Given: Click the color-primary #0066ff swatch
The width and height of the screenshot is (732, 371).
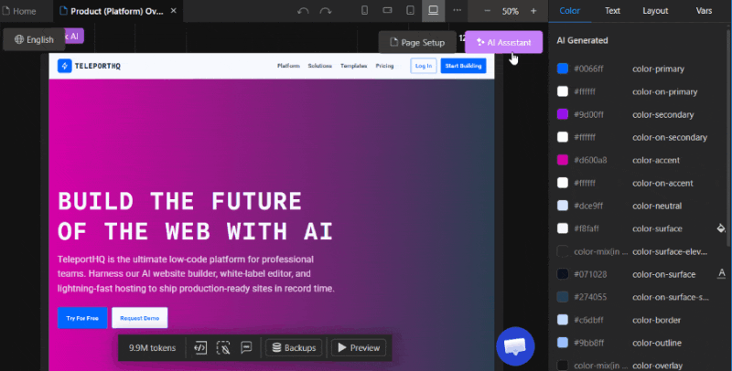Looking at the screenshot, I should 563,69.
